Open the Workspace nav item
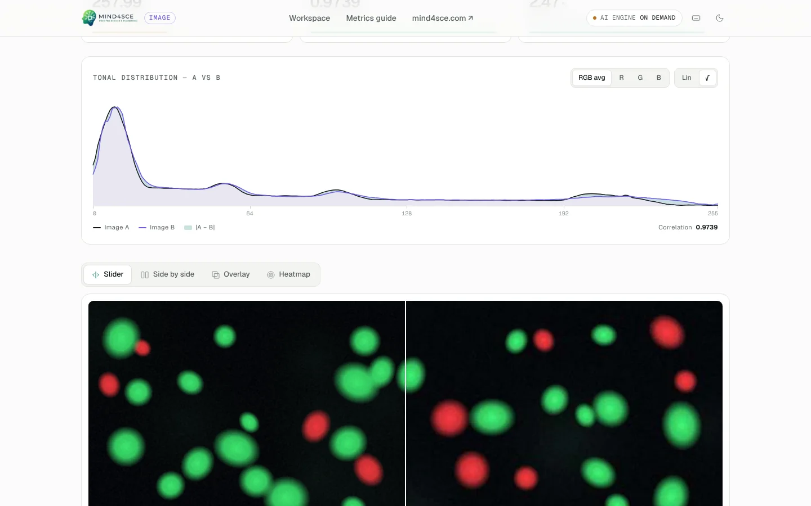 (310, 18)
